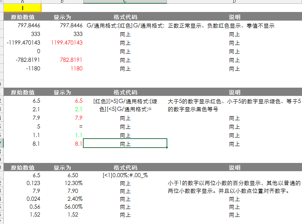
Task: Select displayed value 56.00%
Action: (x=74, y=207)
